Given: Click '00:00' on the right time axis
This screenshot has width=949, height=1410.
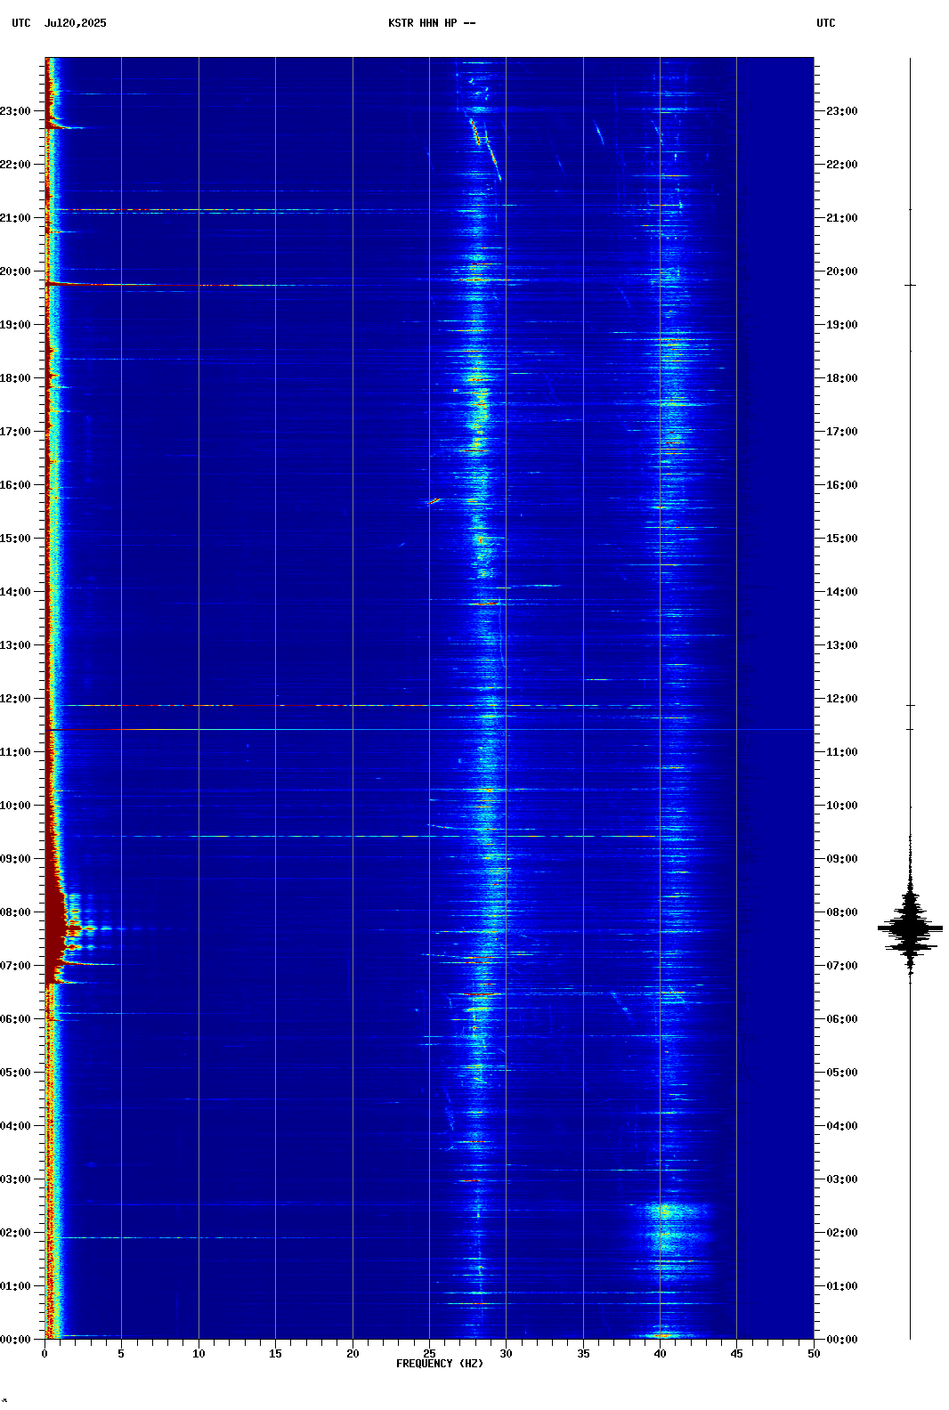Looking at the screenshot, I should pyautogui.click(x=842, y=1340).
